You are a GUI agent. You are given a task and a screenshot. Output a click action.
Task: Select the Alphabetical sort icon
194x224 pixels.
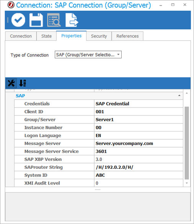[23, 83]
